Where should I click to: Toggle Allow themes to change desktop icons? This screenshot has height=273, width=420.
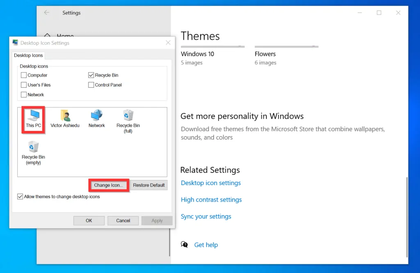tap(20, 197)
